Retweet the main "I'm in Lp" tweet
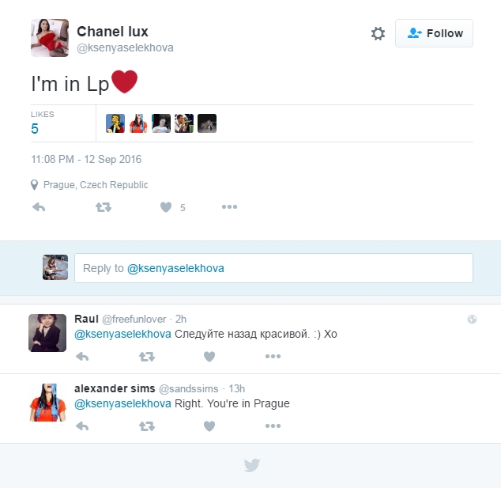Image resolution: width=501 pixels, height=488 pixels. tap(104, 207)
